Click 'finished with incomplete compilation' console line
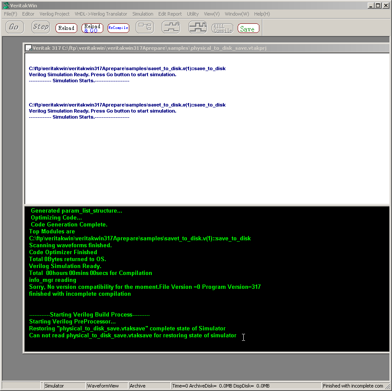Viewport: 392px width, 391px height. point(80,294)
